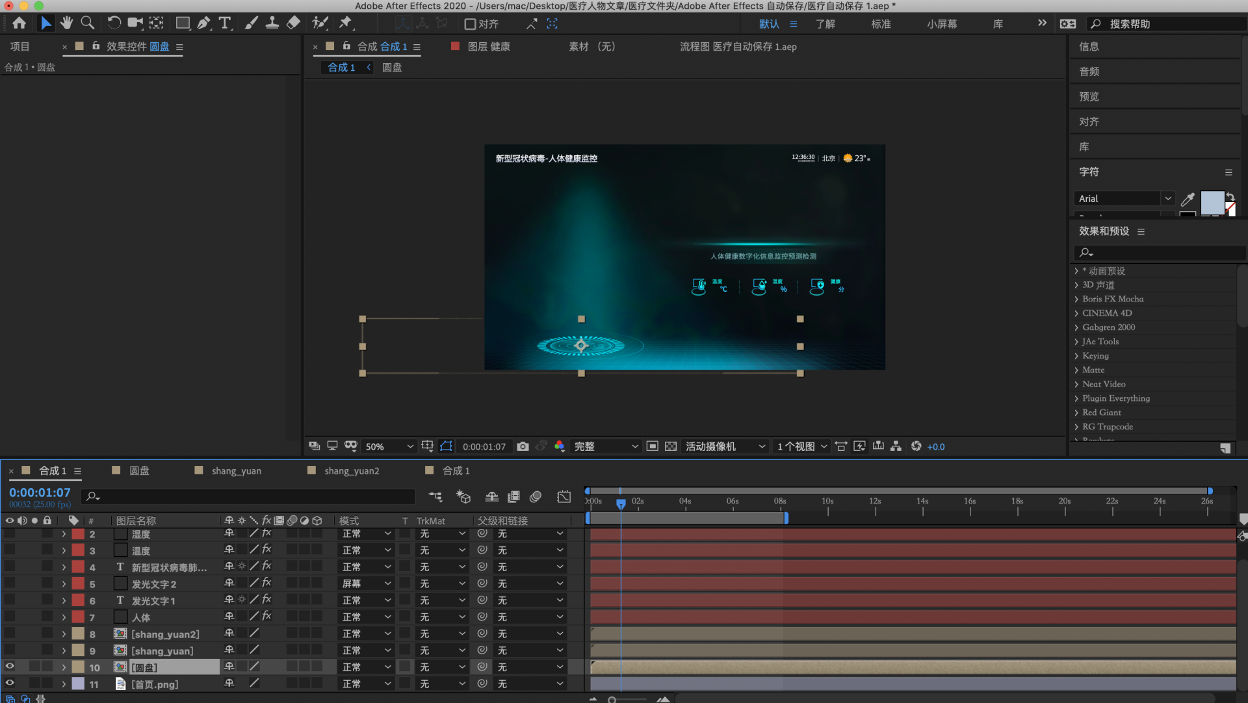Toggle visibility eye of 首页.png layer
The width and height of the screenshot is (1248, 703).
[10, 683]
